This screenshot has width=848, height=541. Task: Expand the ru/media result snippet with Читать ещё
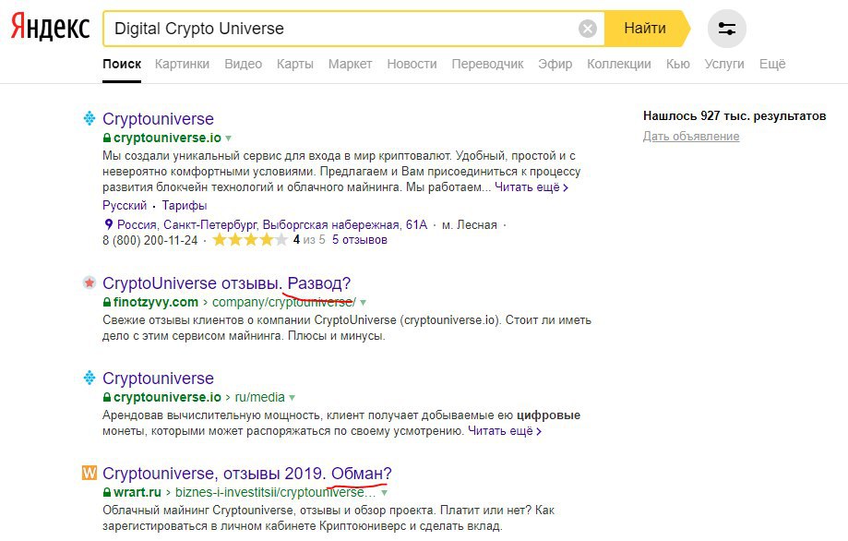click(x=504, y=430)
